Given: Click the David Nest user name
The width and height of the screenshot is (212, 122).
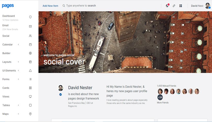Looking at the screenshot, I should coord(197,6).
